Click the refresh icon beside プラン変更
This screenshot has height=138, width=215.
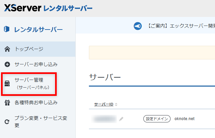7,122
